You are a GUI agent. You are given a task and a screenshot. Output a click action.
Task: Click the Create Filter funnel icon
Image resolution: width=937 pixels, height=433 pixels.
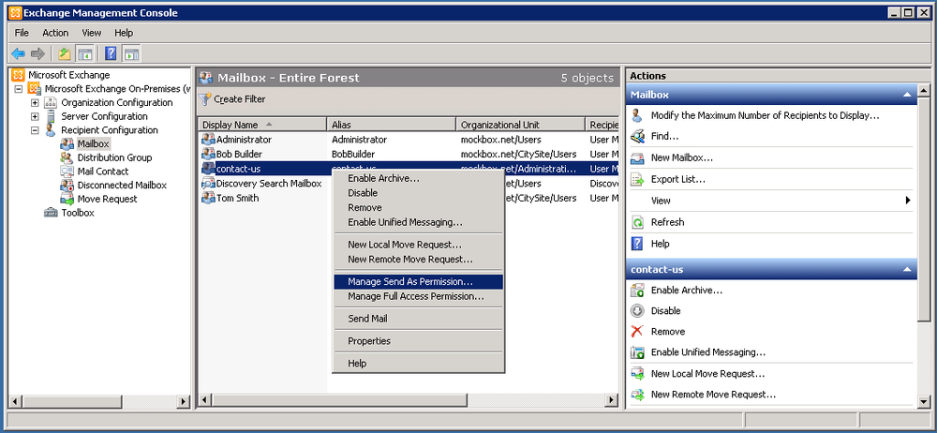(x=205, y=99)
